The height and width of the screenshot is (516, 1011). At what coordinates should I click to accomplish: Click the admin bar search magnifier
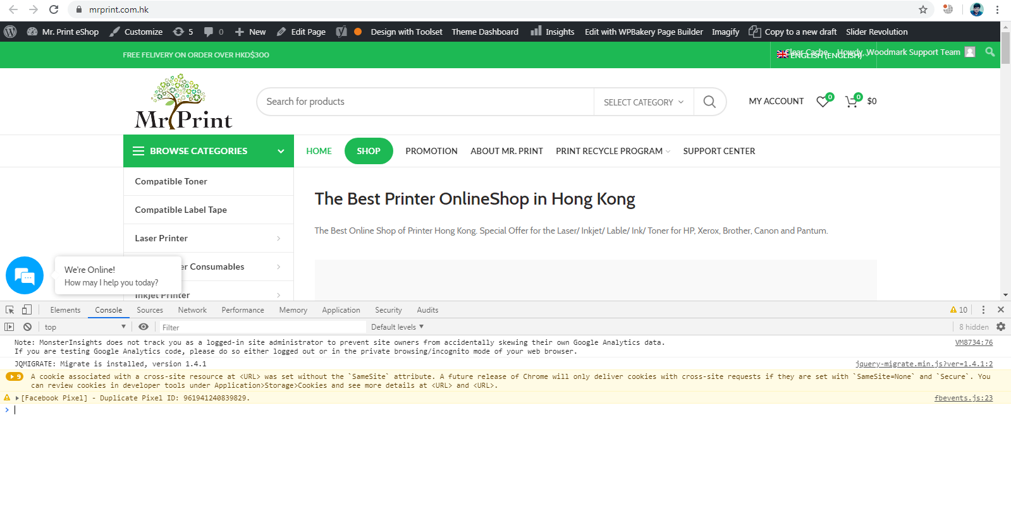(990, 52)
